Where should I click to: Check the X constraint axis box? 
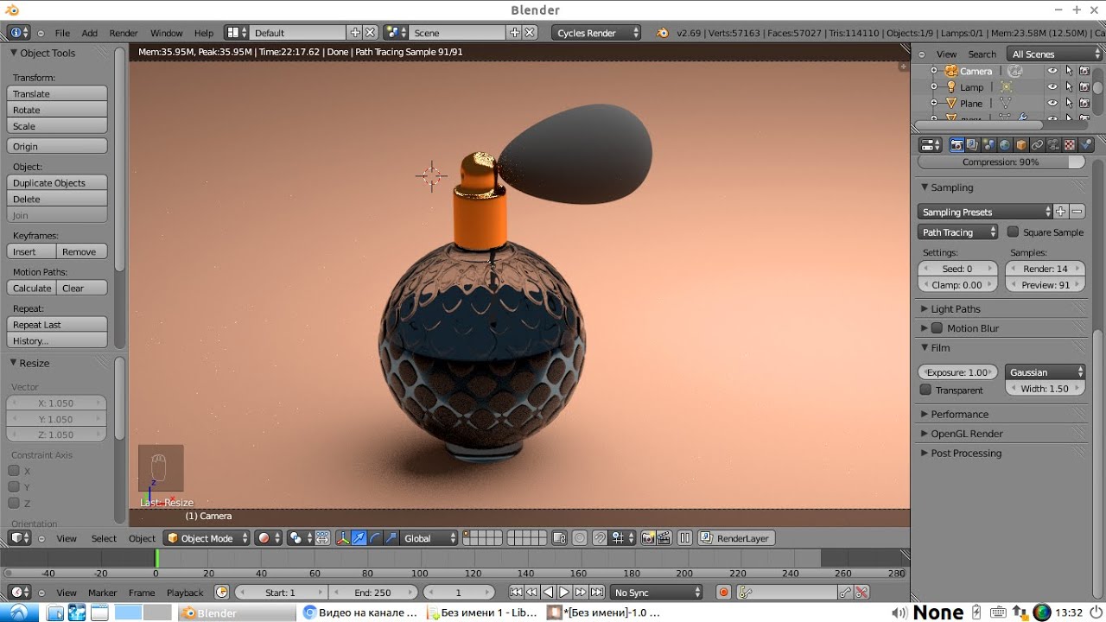[x=14, y=471]
